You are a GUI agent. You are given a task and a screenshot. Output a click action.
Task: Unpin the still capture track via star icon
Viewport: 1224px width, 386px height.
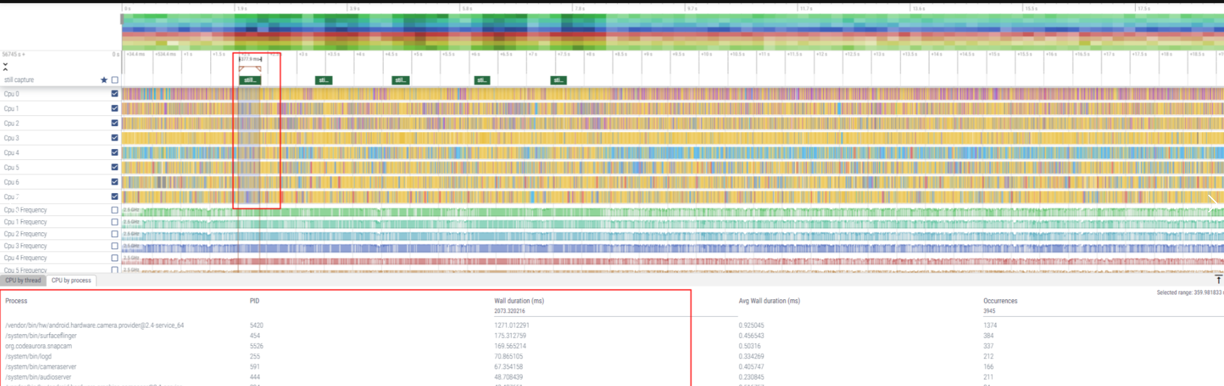[104, 80]
